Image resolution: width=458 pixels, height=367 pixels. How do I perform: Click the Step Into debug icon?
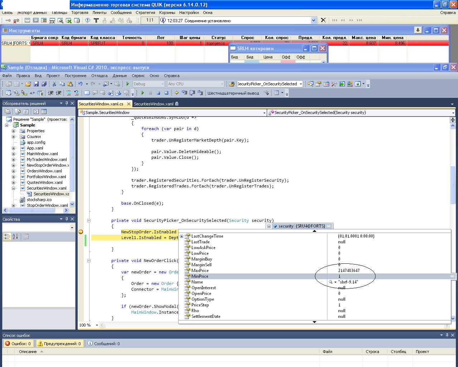pos(184,93)
